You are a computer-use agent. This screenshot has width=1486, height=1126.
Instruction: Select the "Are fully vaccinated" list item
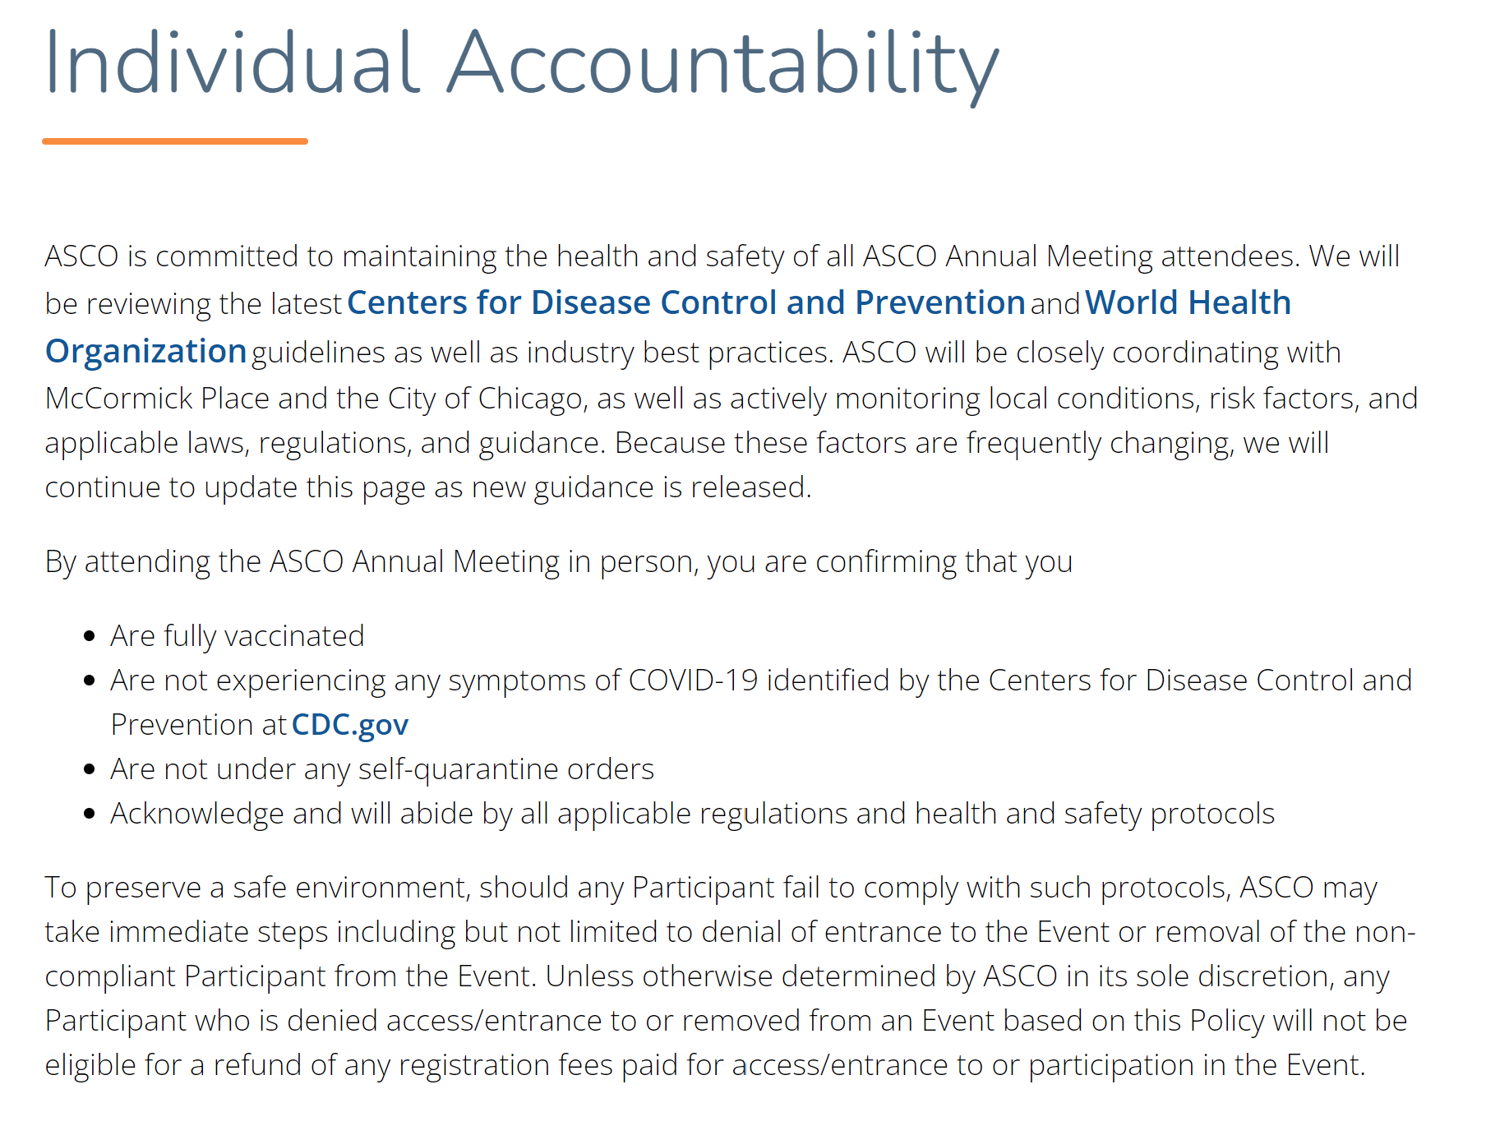(238, 636)
